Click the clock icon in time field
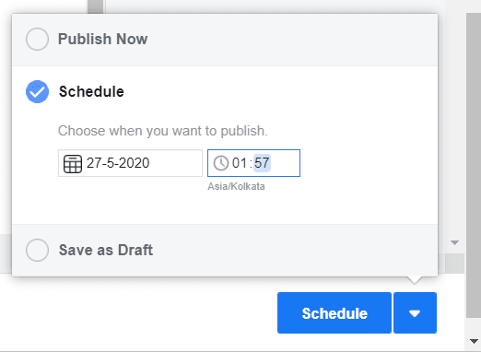The width and height of the screenshot is (481, 352). click(x=221, y=163)
